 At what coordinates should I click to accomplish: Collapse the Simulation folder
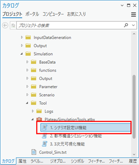[22, 54]
